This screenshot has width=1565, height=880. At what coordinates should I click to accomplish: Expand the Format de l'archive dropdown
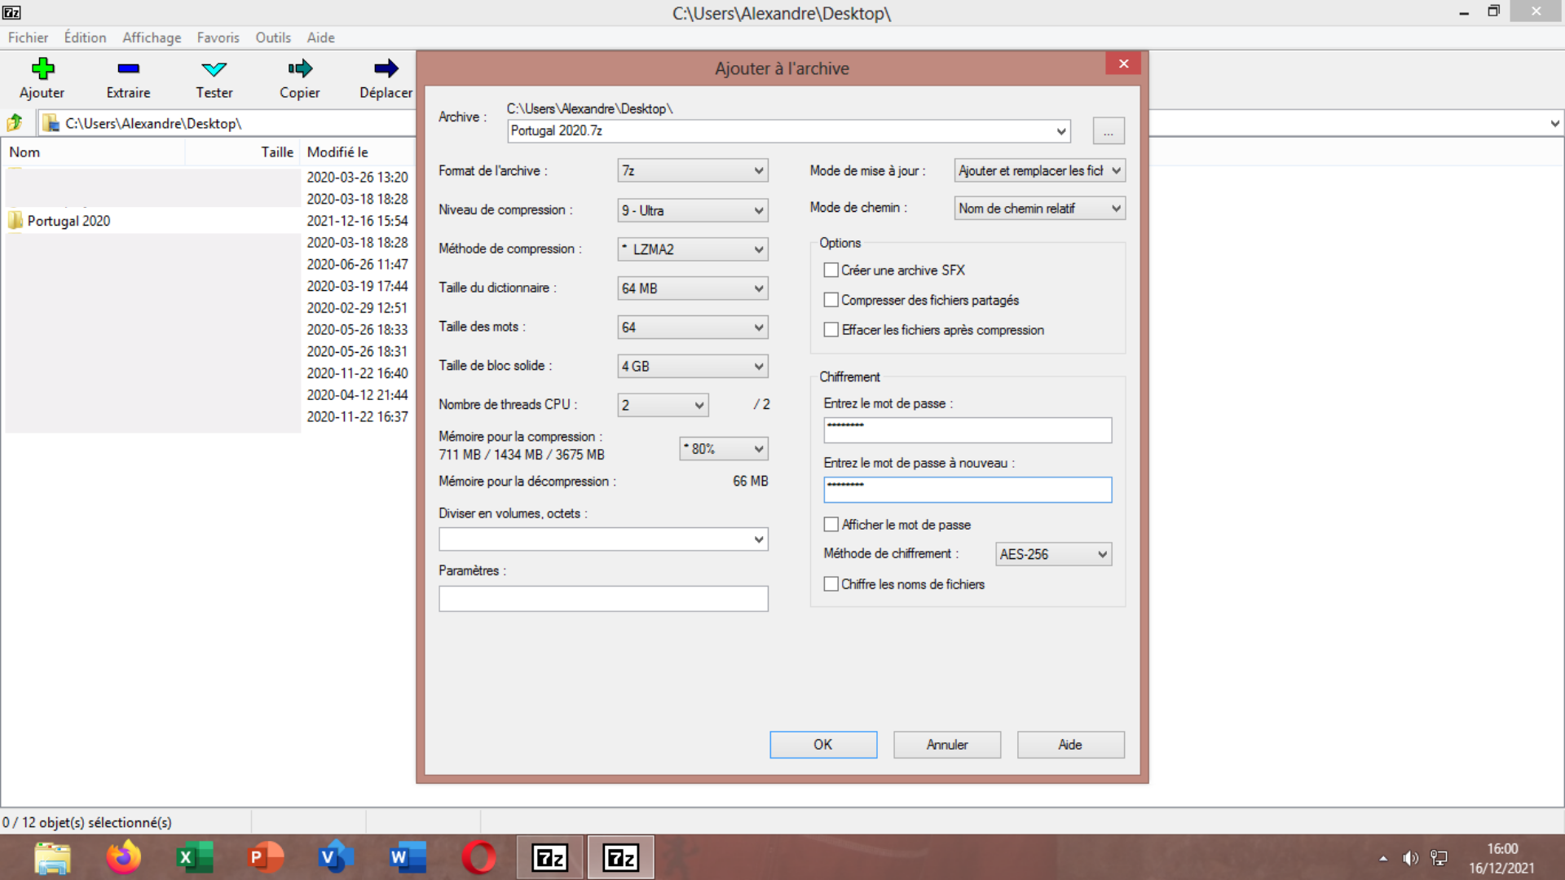pos(692,171)
